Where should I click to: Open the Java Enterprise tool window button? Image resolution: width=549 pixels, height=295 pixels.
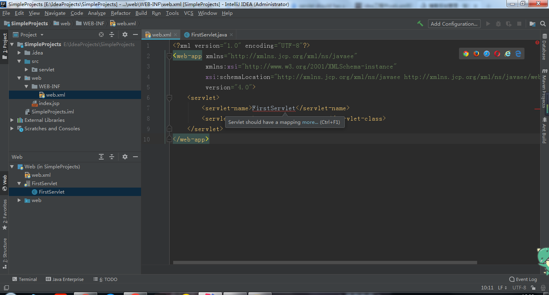pos(65,279)
